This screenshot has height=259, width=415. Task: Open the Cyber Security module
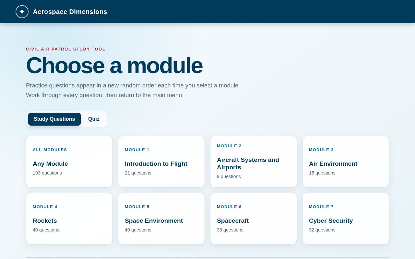tap(346, 219)
